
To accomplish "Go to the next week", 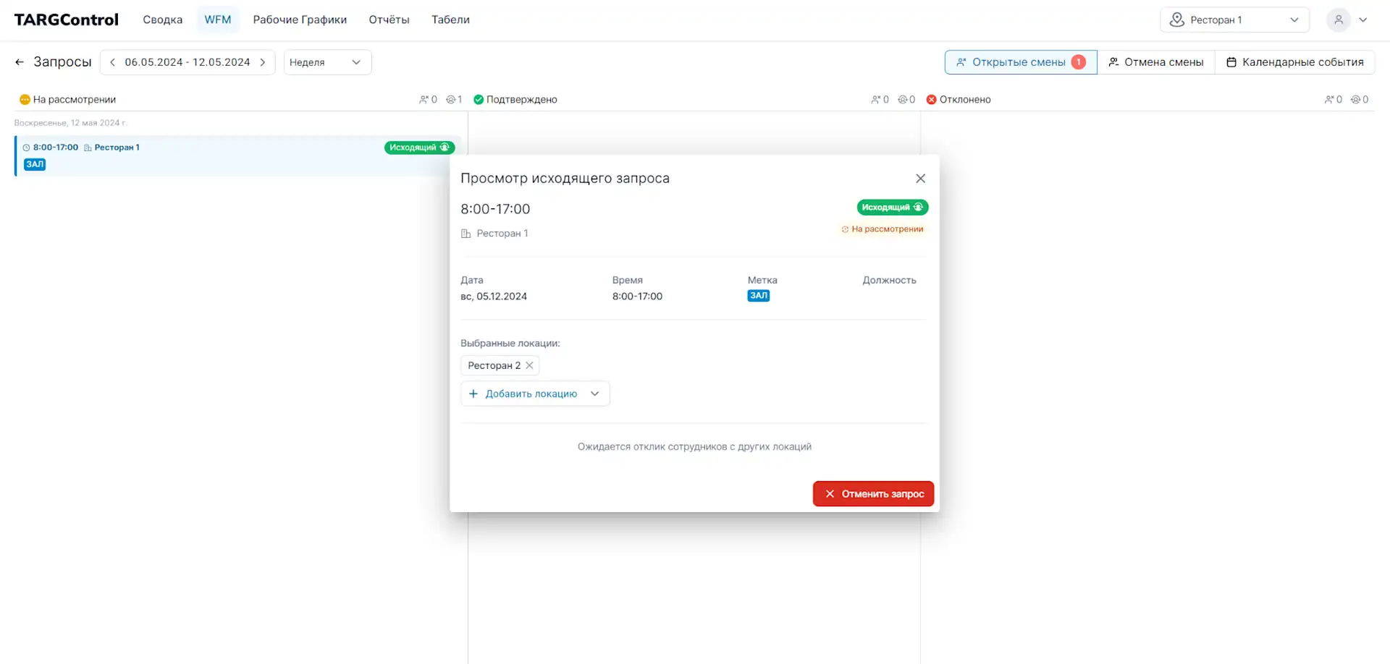I will point(263,62).
